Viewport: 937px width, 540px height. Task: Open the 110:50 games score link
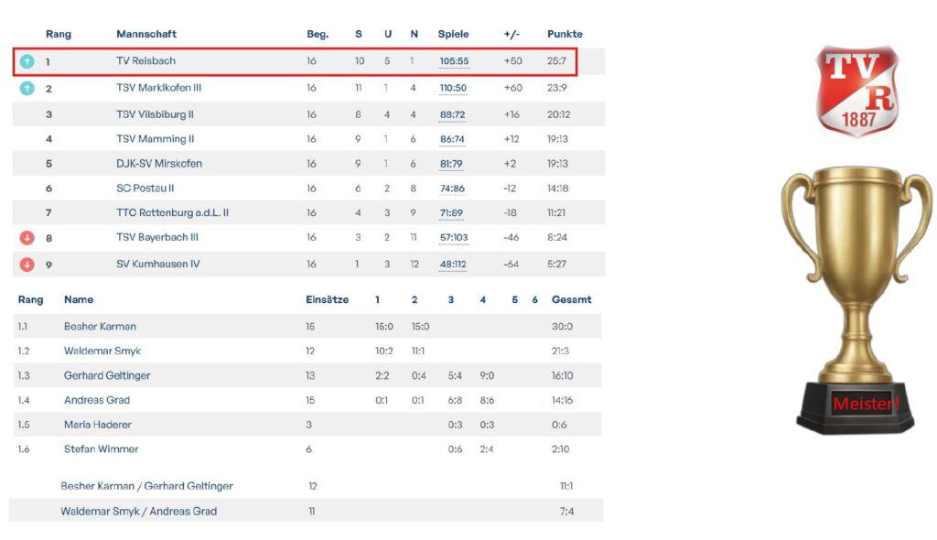453,89
